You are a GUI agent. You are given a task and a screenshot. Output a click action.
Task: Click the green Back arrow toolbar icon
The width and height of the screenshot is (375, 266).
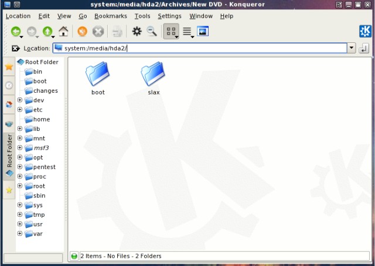(x=16, y=31)
